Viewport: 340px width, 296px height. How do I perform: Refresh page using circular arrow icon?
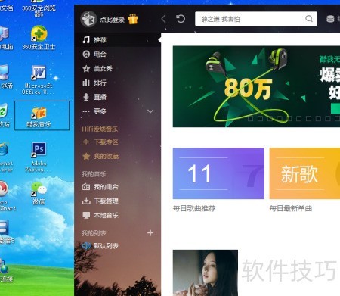point(181,19)
